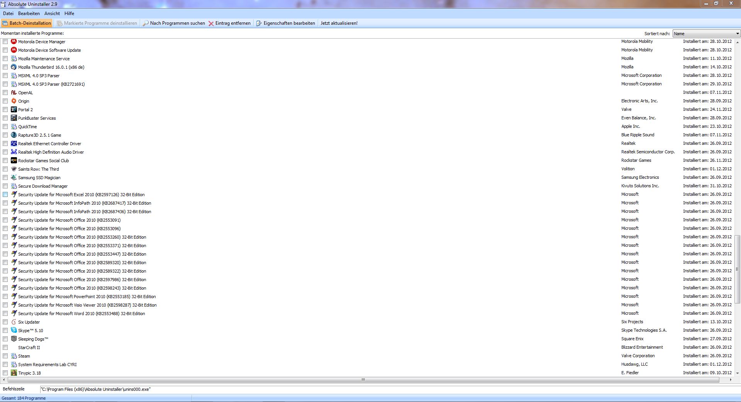Click the Portal 2 icon
The height and width of the screenshot is (402, 741).
[x=14, y=109]
